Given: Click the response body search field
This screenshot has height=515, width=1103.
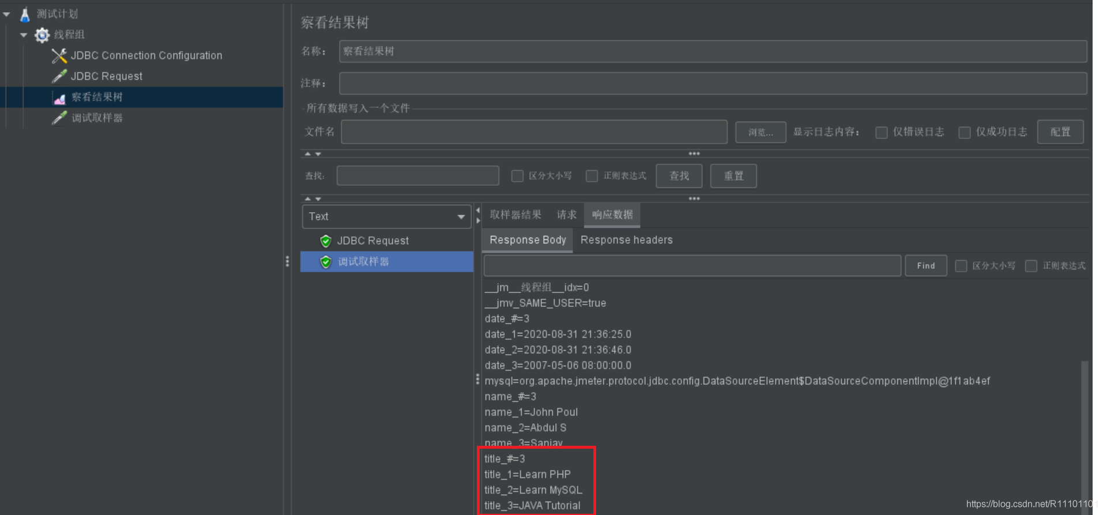Looking at the screenshot, I should [x=692, y=265].
